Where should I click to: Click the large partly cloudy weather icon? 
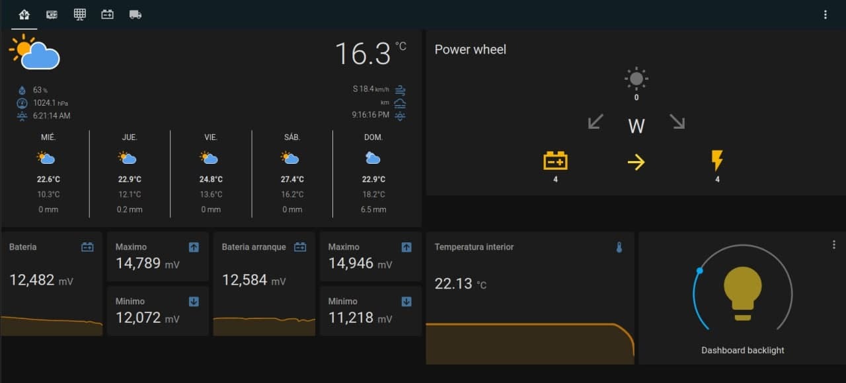point(35,52)
